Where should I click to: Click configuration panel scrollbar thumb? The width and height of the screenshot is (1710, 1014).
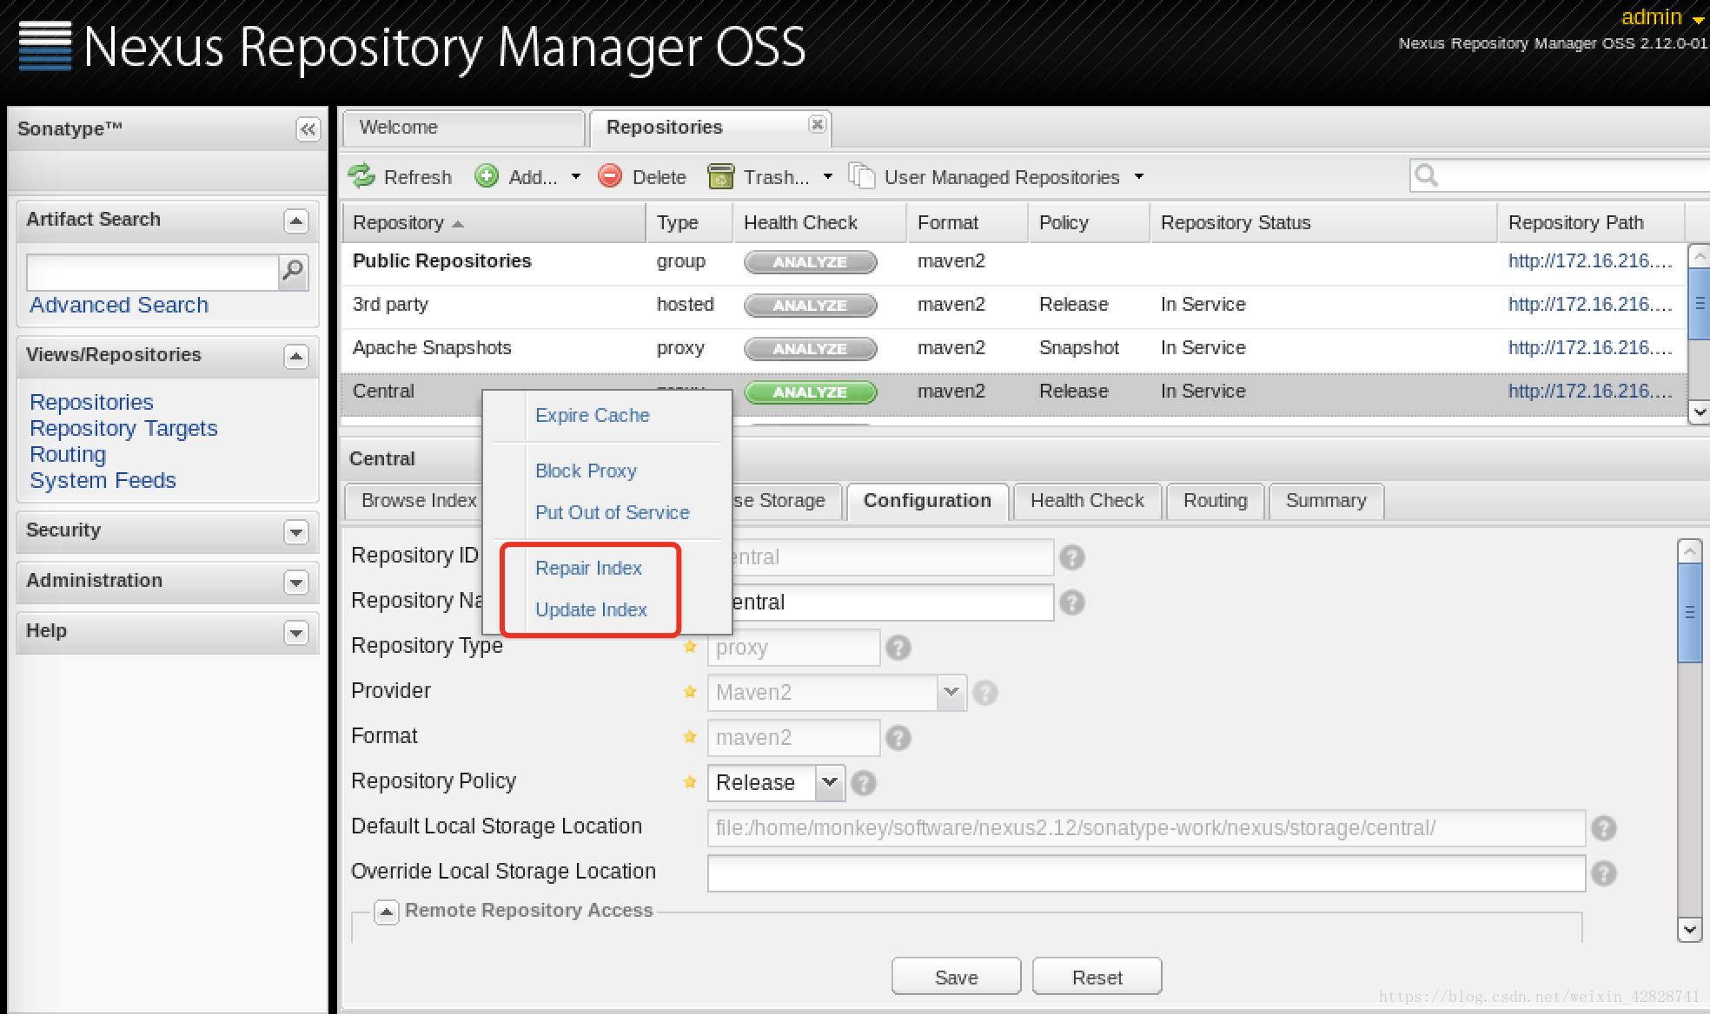1689,612
